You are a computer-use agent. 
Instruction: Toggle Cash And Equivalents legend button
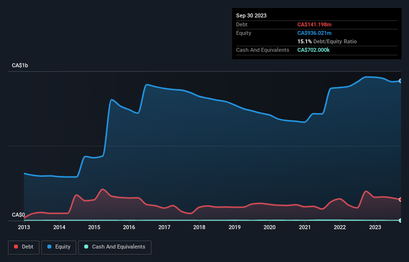click(115, 247)
